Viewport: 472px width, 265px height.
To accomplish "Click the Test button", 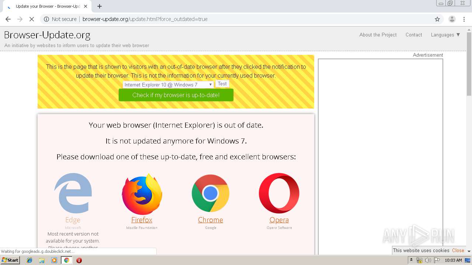I will [222, 84].
